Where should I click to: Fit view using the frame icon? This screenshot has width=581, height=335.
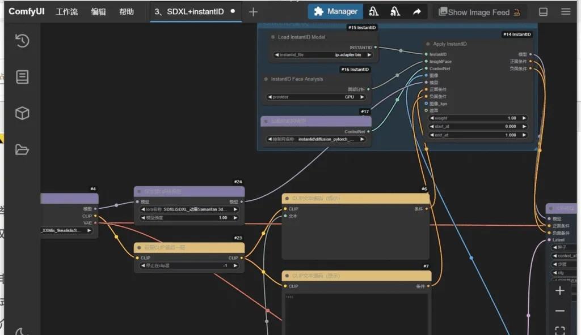560,330
